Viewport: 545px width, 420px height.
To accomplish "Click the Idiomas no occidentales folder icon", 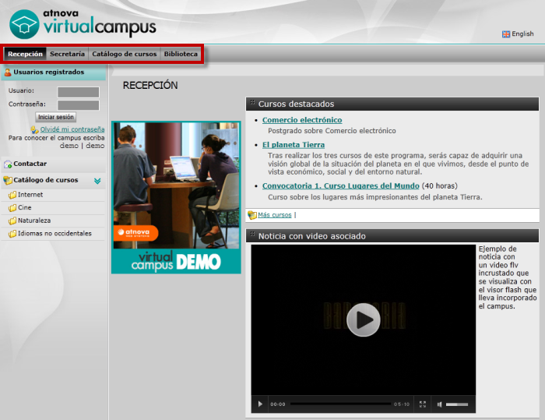I will click(x=12, y=234).
